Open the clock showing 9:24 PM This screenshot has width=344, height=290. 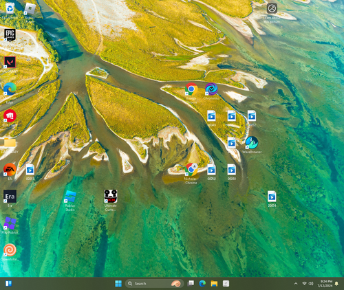(325, 284)
